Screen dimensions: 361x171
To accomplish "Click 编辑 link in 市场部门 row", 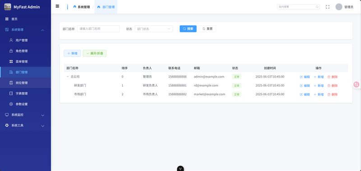I will pyautogui.click(x=305, y=94).
